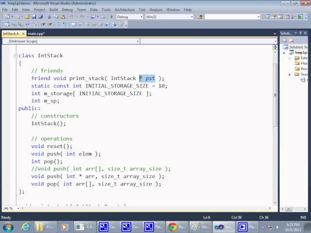
Task: Start debugging with the green play icon
Action: pyautogui.click(x=111, y=17)
